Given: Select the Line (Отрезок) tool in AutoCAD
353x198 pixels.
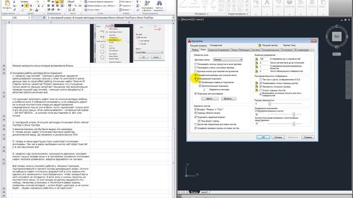Looking at the screenshot, I should pyautogui.click(x=183, y=3).
